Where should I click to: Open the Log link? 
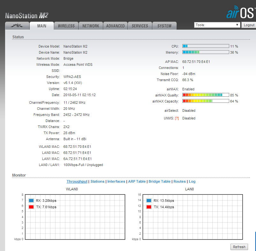coord(192,181)
